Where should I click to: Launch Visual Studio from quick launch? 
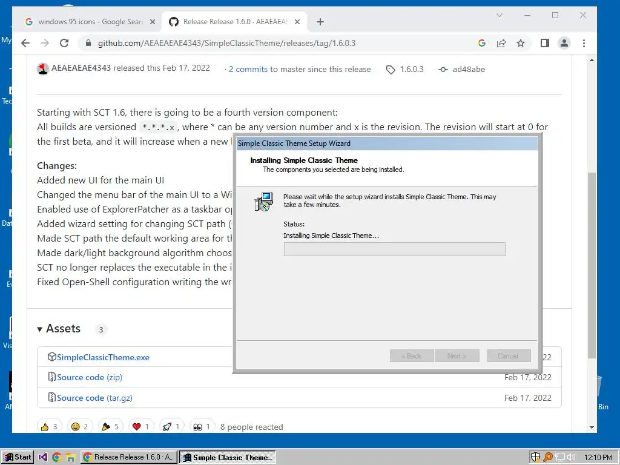point(43,458)
